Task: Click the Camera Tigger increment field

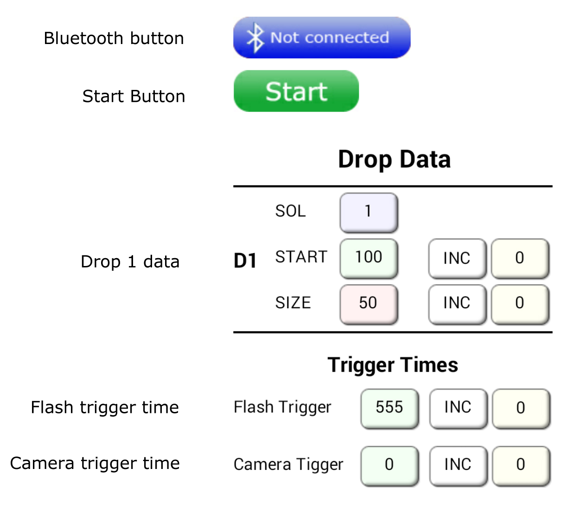Action: click(x=521, y=466)
